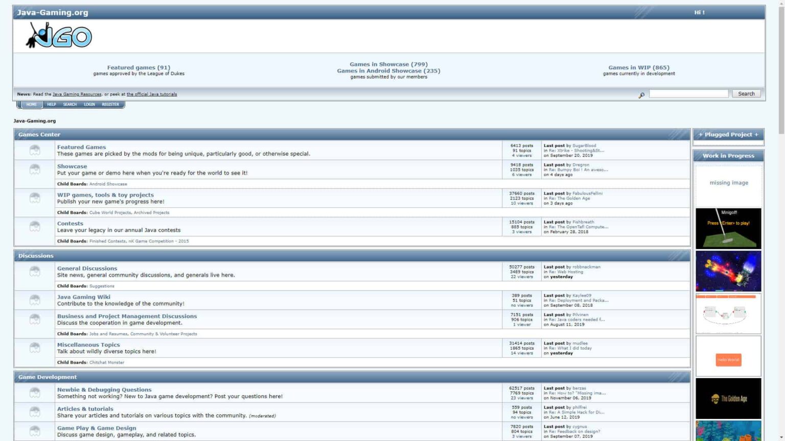Click the ghost icon beside Miscellaneous Topics
This screenshot has height=441, width=785.
click(35, 348)
